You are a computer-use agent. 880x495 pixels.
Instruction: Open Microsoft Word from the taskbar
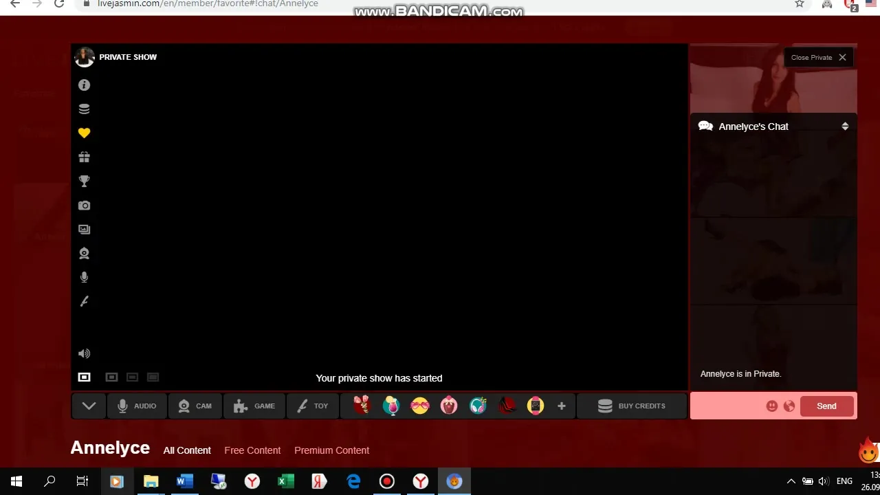(x=184, y=481)
